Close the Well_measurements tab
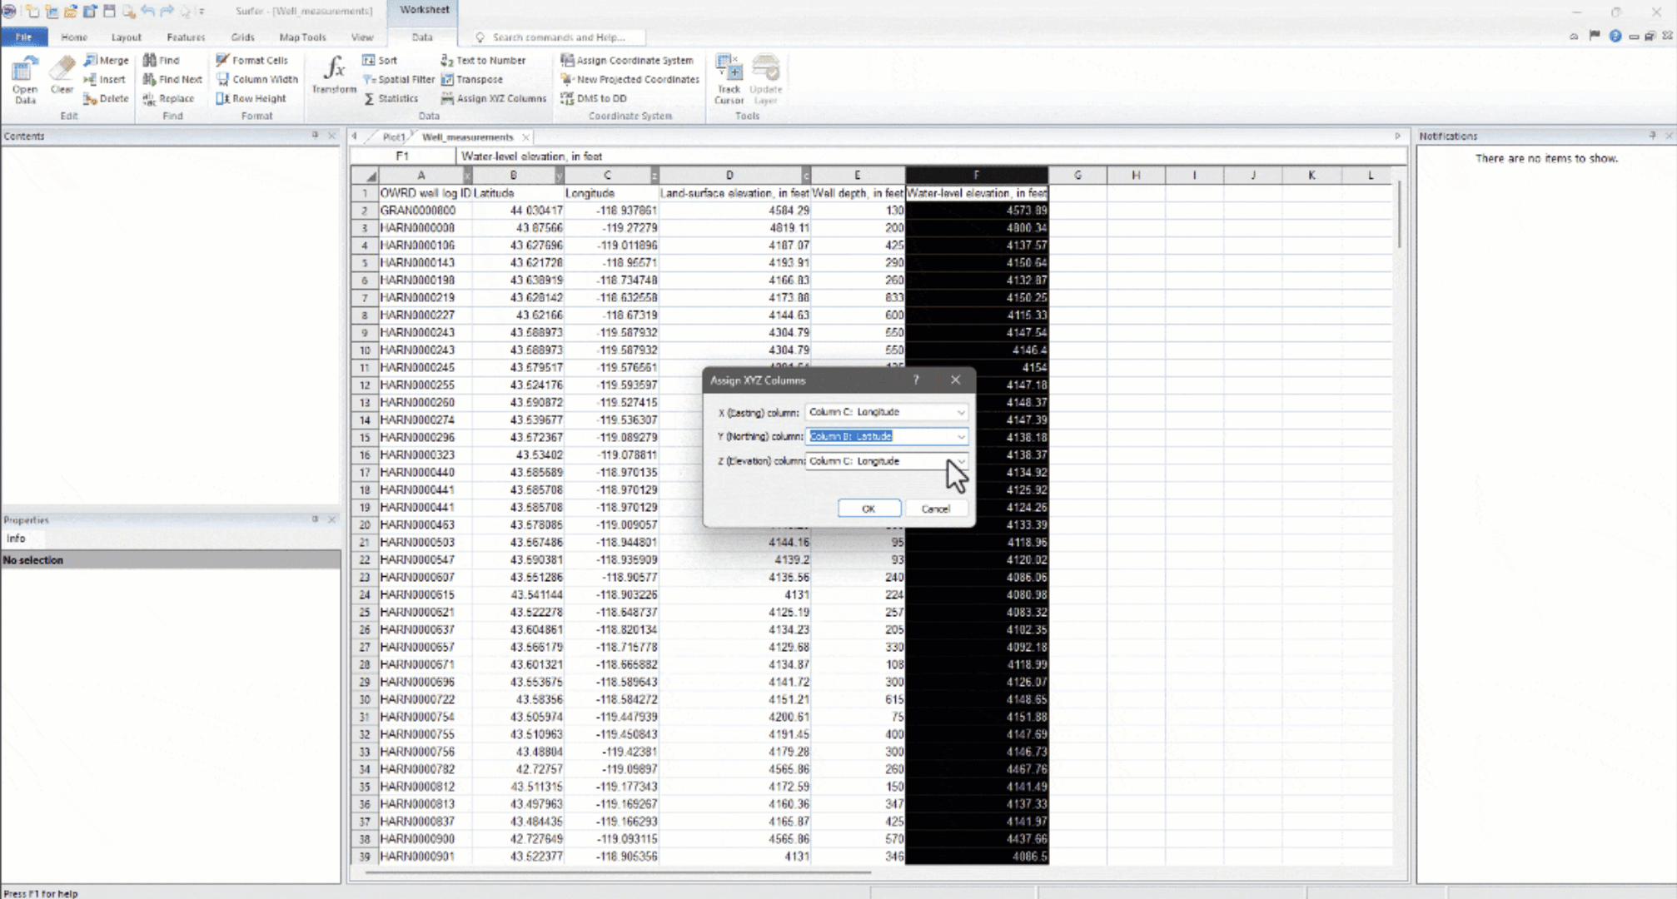The height and width of the screenshot is (899, 1677). 525,137
